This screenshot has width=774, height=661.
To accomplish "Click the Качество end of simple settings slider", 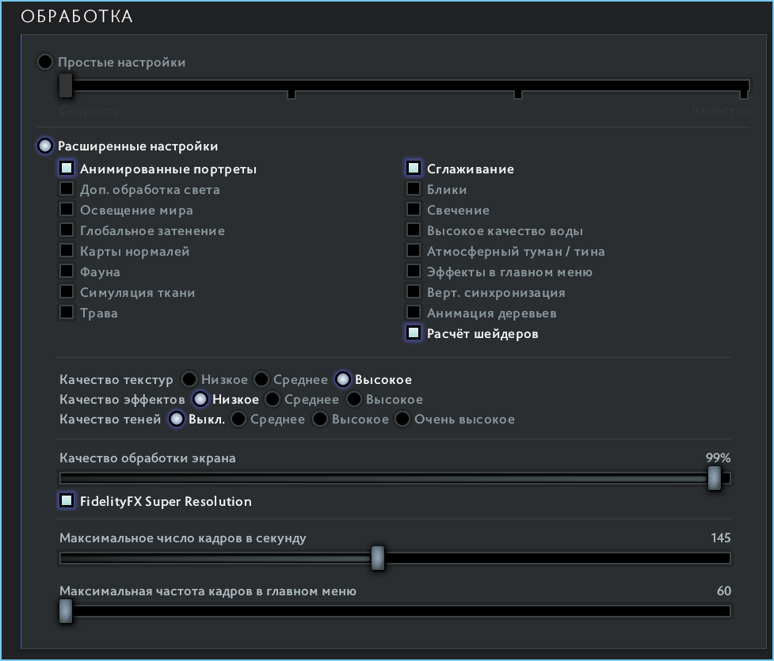I will tap(743, 89).
